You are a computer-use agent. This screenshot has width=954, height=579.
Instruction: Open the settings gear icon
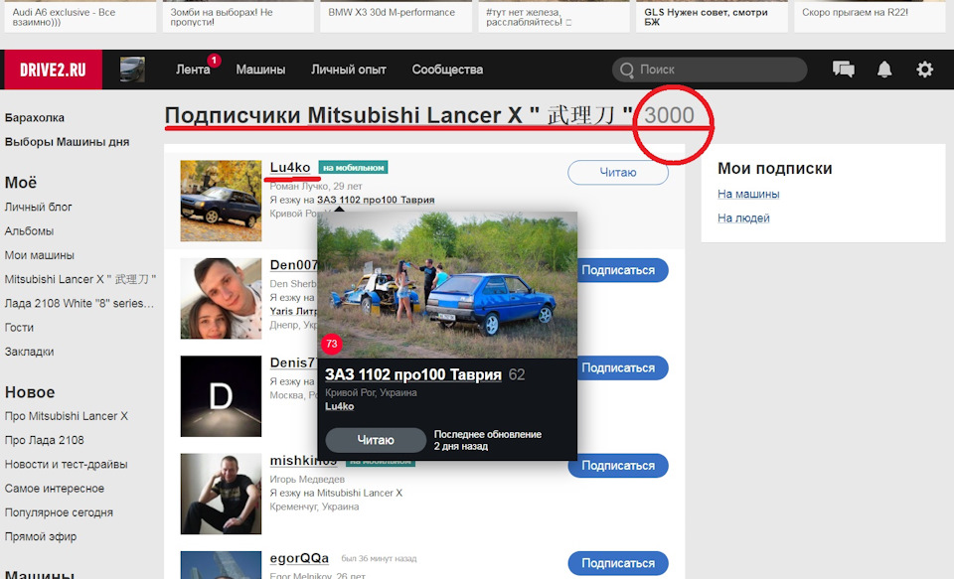pyautogui.click(x=924, y=70)
